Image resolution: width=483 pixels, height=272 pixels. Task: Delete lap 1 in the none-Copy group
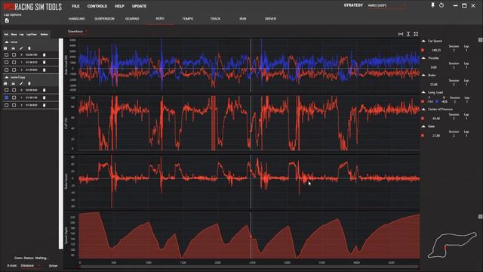[x=44, y=97]
